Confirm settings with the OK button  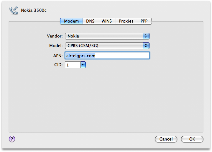192,139
